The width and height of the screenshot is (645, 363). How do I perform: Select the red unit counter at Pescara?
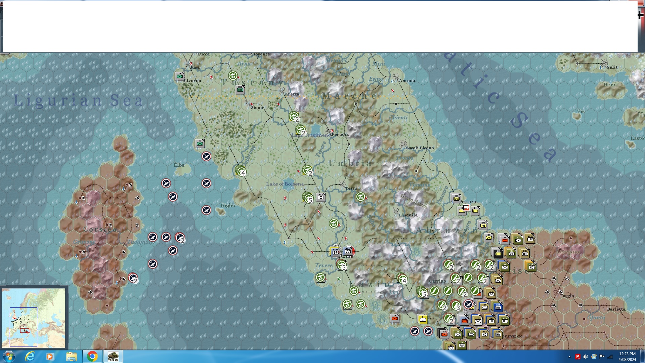pos(466,207)
